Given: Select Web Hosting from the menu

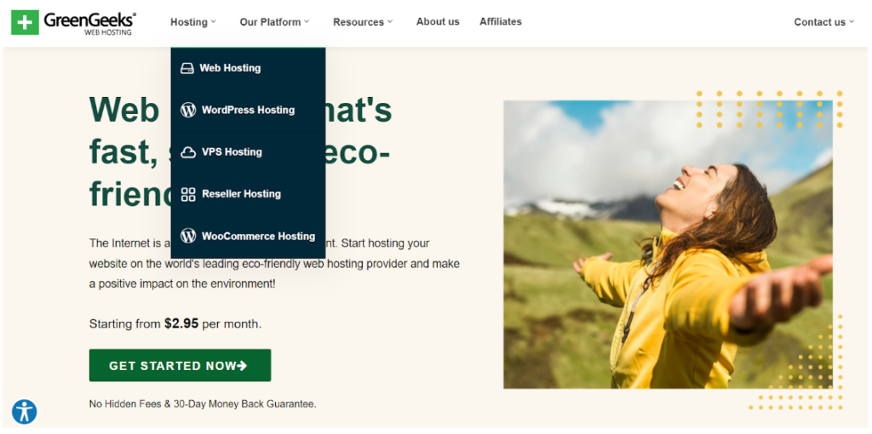Looking at the screenshot, I should 230,68.
